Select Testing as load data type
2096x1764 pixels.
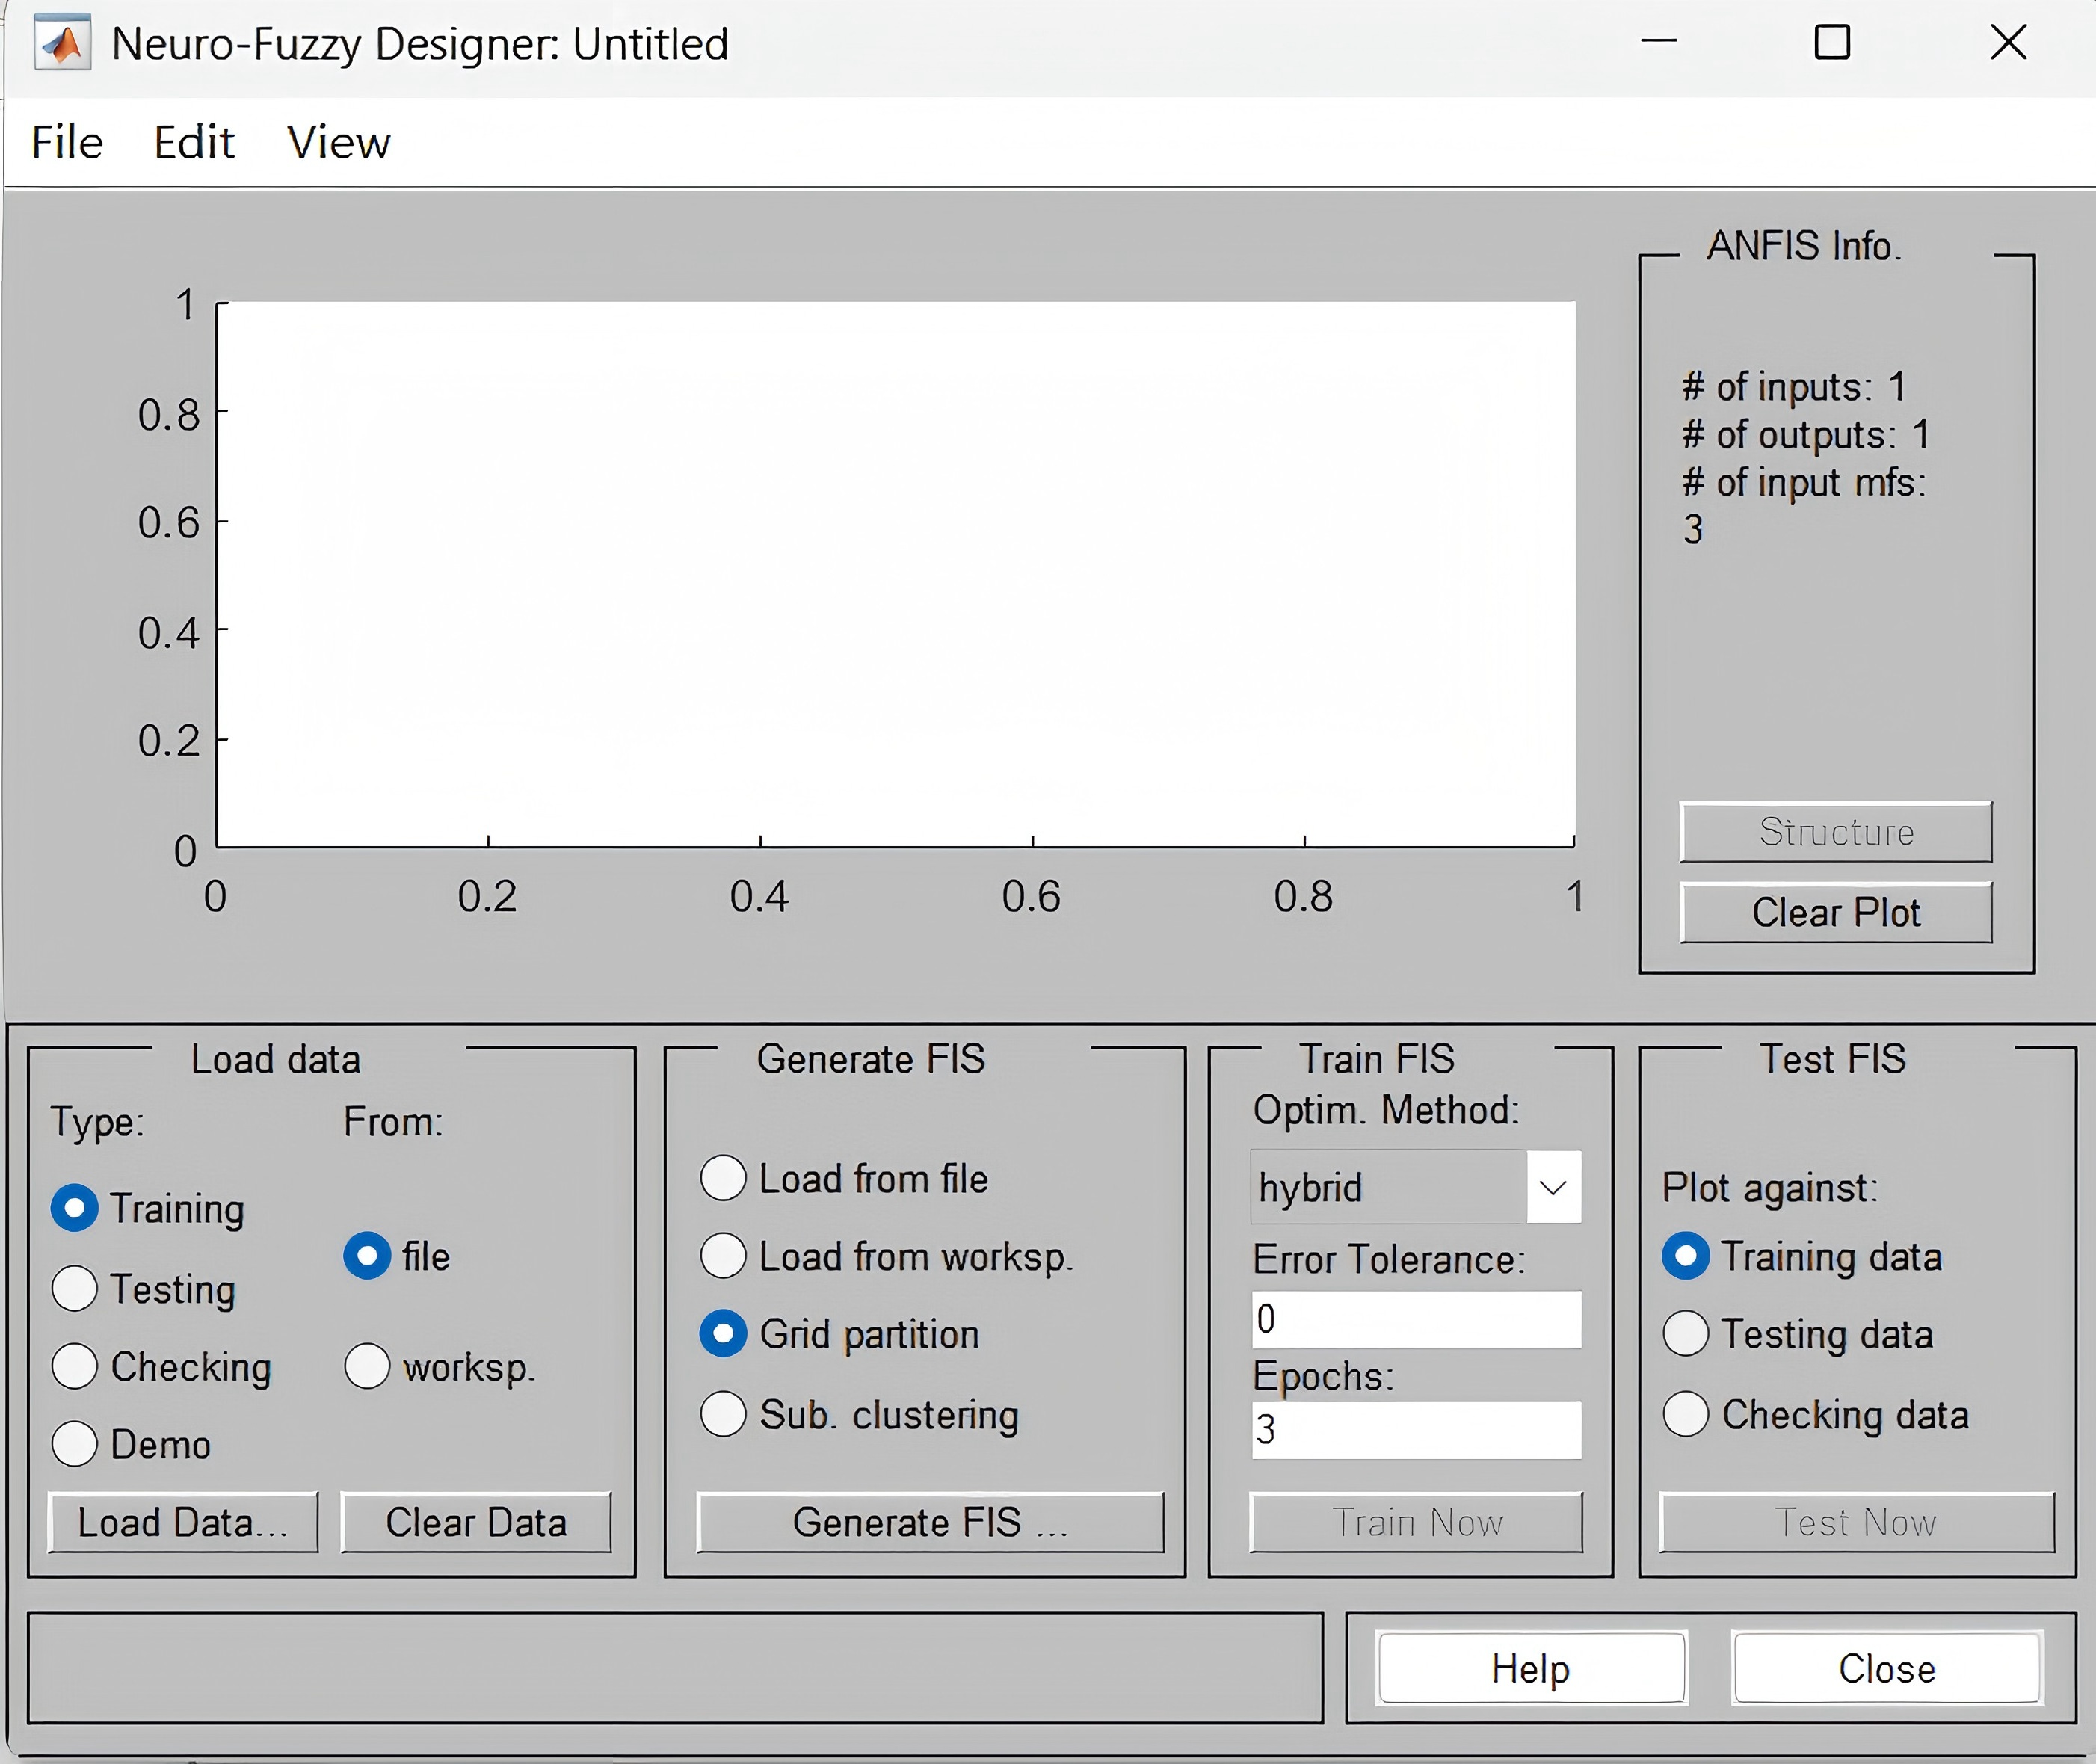point(75,1289)
